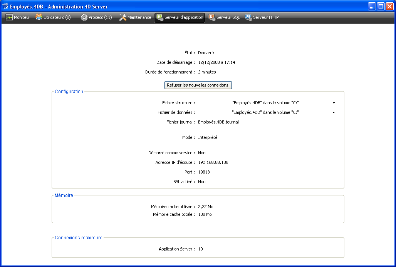Viewport: 396px width, 267px height.
Task: Maximize the Administration 4D Server window
Action: 380,7
